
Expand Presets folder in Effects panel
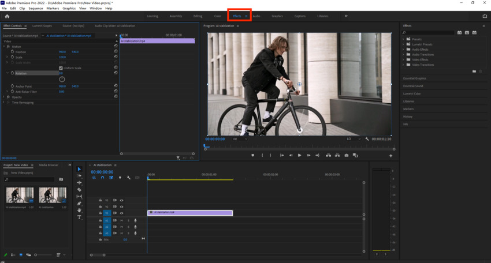(403, 39)
